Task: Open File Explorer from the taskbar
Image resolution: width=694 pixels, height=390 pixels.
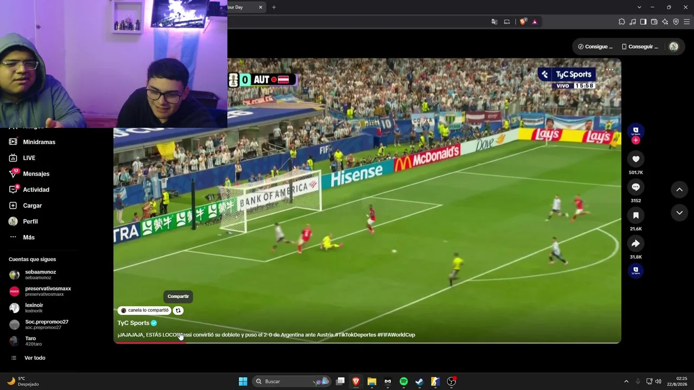Action: (372, 381)
